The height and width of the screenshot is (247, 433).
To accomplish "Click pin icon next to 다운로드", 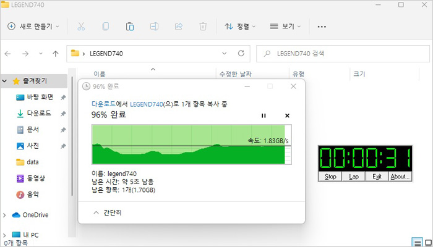I will click(63, 114).
